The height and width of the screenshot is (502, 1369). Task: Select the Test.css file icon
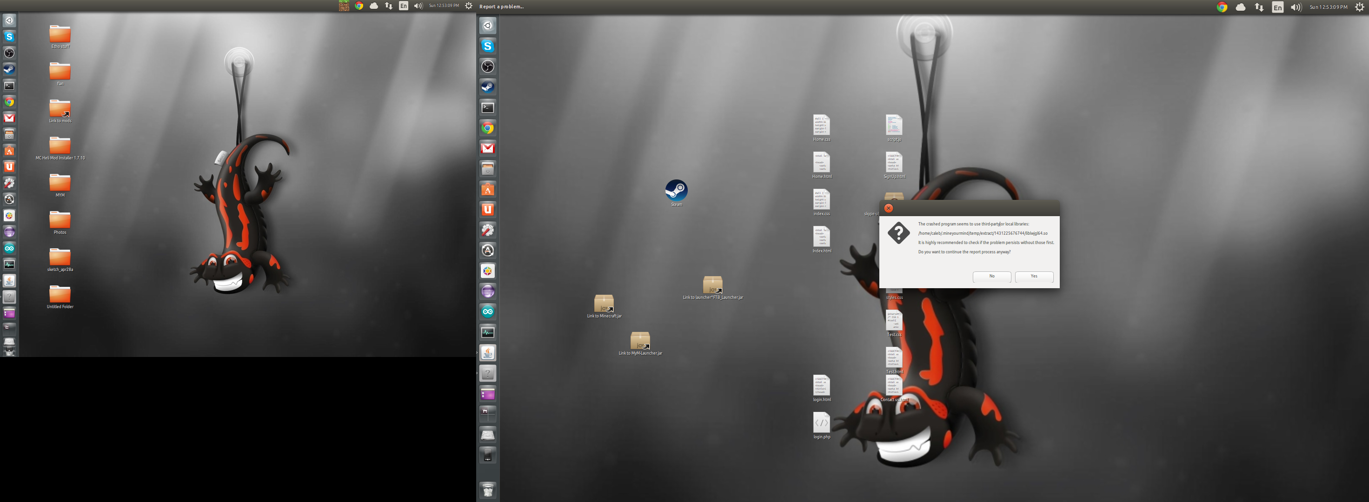[894, 324]
